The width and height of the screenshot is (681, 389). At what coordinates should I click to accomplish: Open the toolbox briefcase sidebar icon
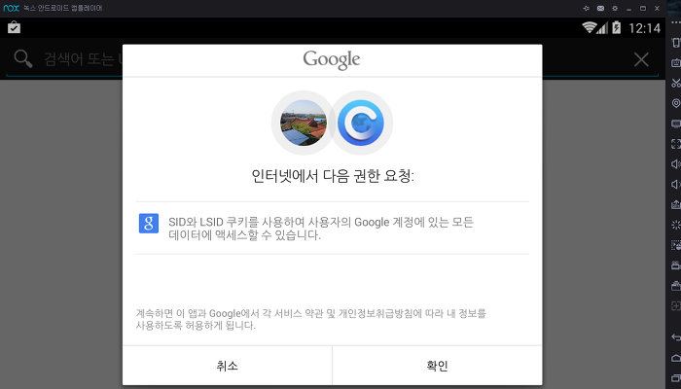676,286
